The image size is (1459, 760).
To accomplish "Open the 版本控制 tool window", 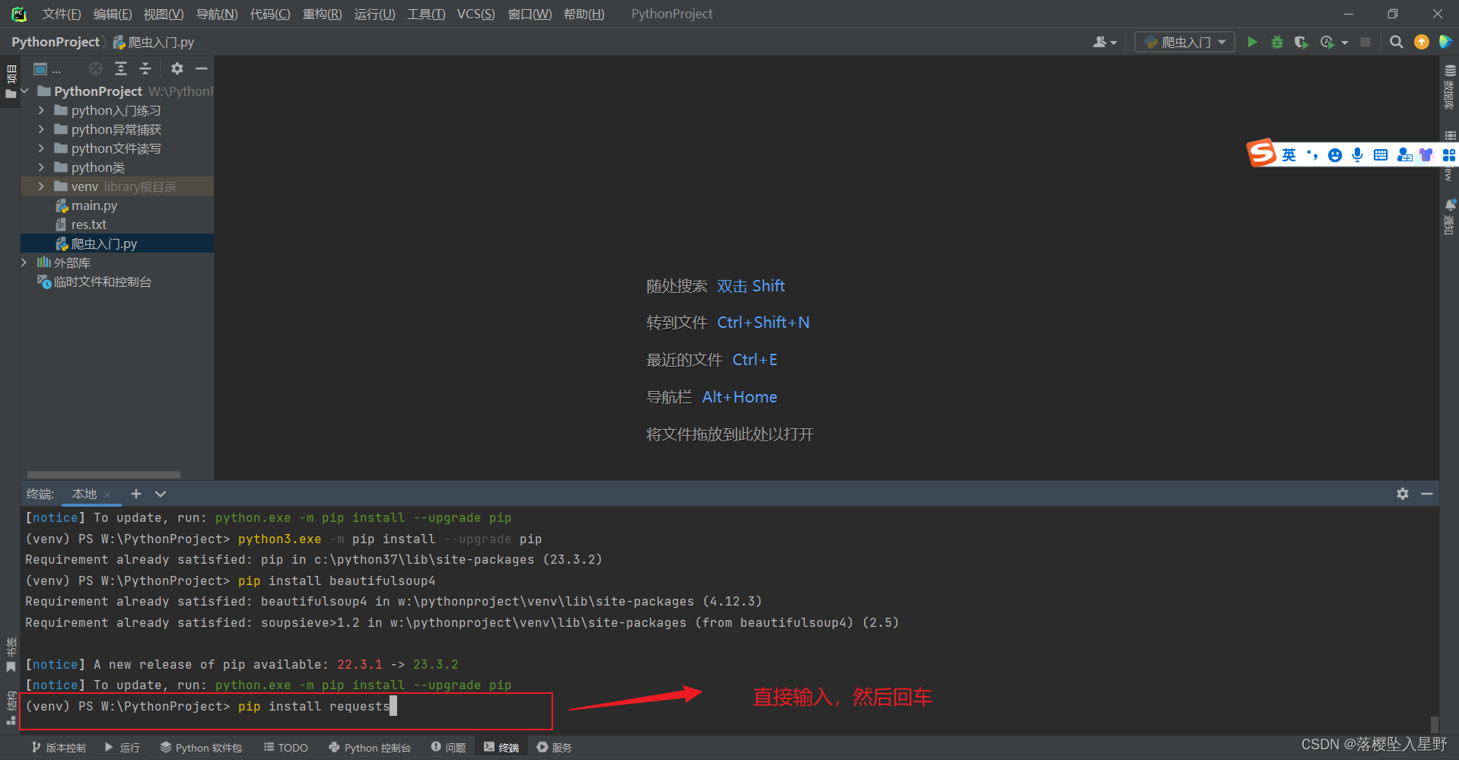I will [59, 748].
